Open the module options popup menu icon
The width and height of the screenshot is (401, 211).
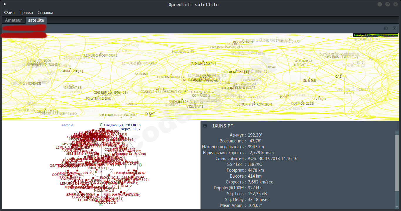386,28
